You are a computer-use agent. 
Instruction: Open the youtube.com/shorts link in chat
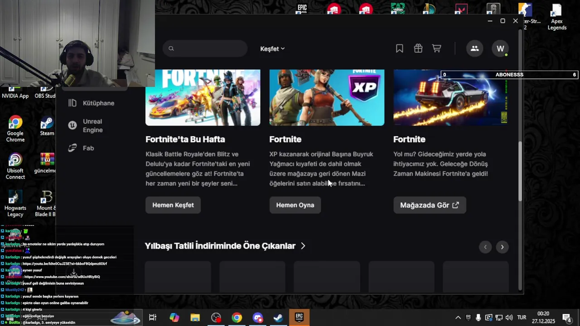pyautogui.click(x=62, y=277)
